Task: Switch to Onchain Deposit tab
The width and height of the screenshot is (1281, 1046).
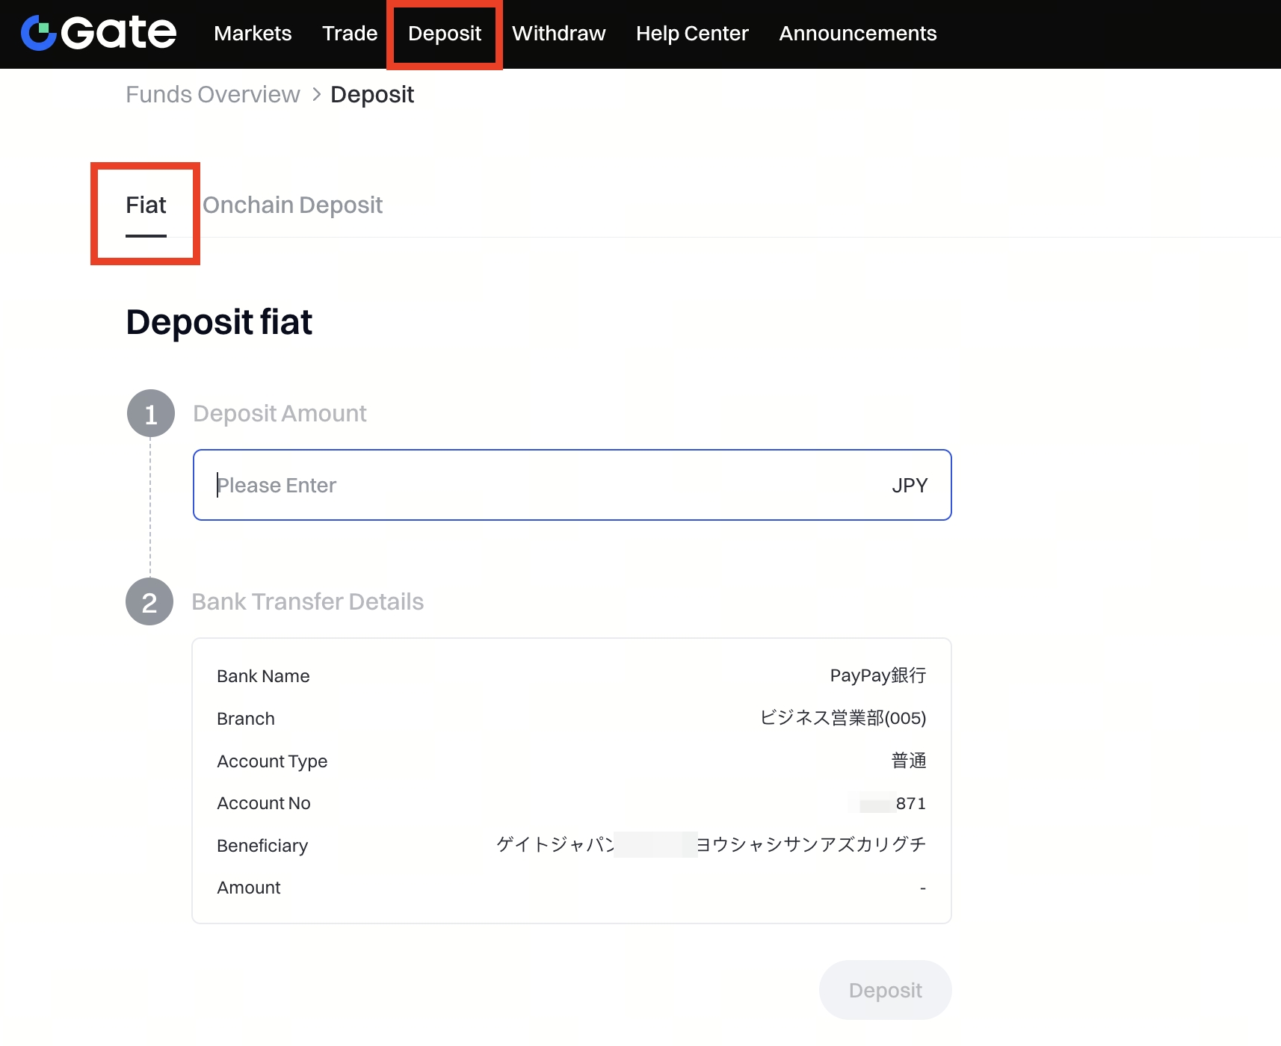Action: click(x=292, y=205)
